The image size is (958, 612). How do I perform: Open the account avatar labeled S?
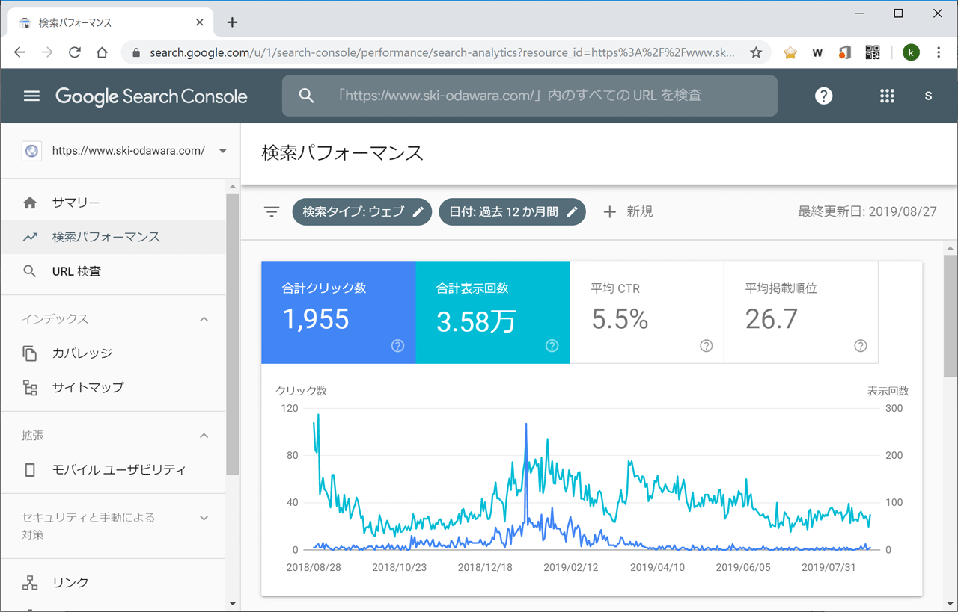click(x=929, y=96)
